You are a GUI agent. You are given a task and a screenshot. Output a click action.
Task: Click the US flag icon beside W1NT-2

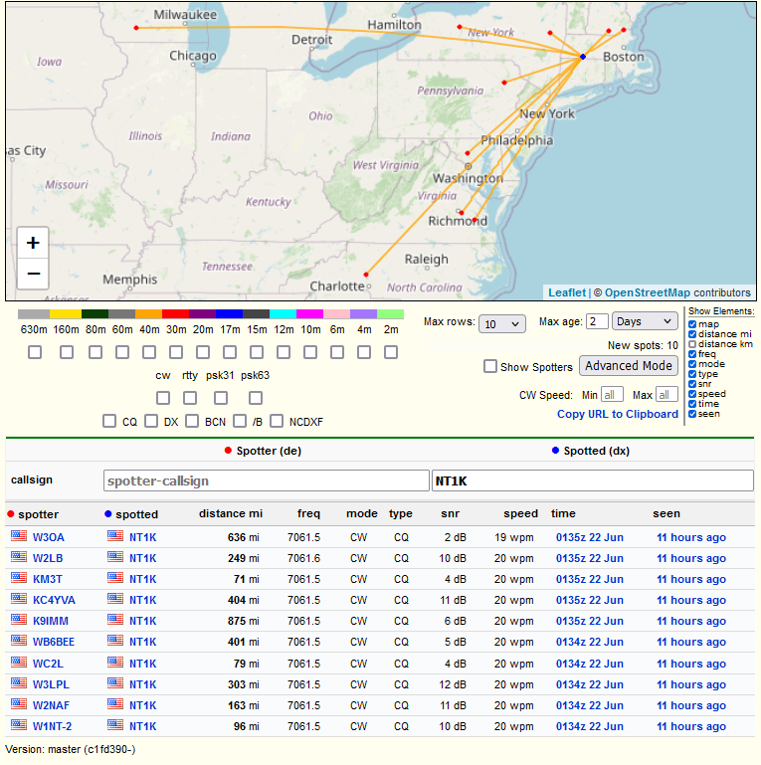[x=19, y=725]
